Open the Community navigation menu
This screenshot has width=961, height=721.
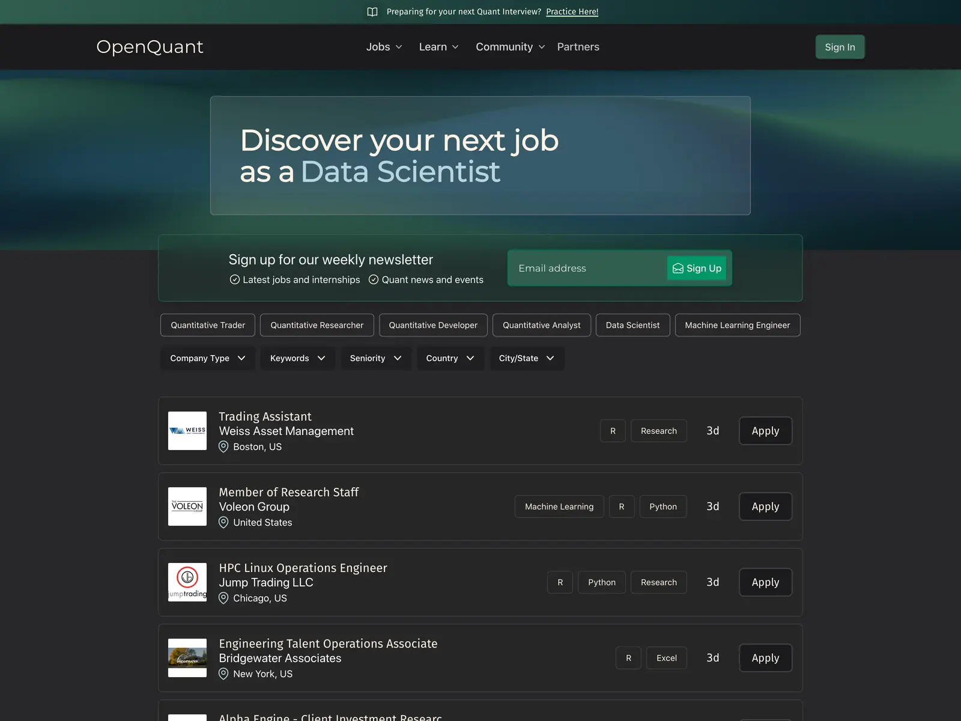(511, 47)
